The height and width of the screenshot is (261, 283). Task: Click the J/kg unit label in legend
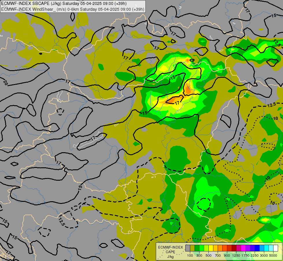click(170, 257)
